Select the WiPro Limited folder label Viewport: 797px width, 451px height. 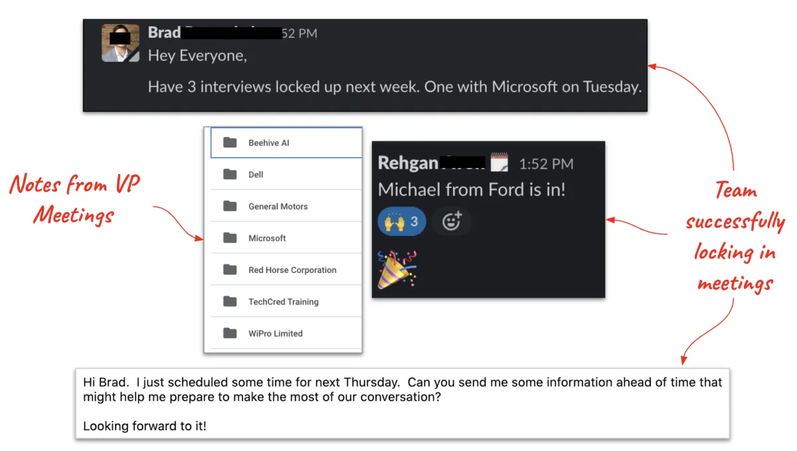click(x=276, y=333)
